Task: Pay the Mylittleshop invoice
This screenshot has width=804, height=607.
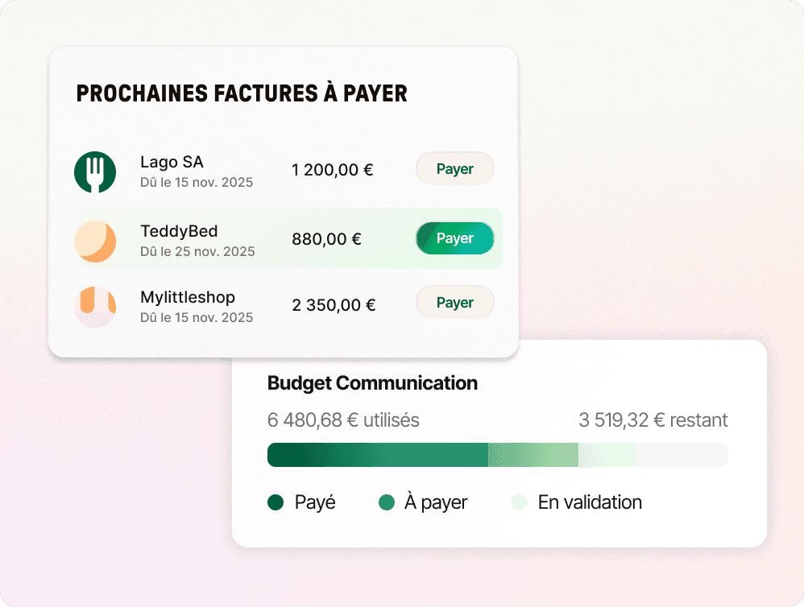Action: pos(454,303)
